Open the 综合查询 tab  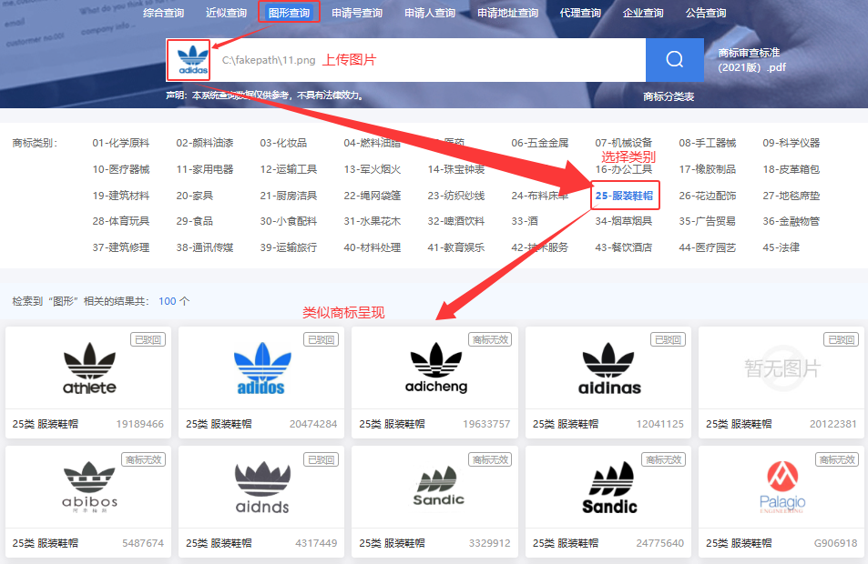pyautogui.click(x=163, y=13)
